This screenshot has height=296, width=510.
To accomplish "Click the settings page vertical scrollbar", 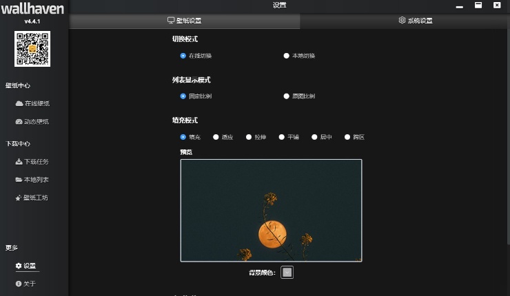I will (x=509, y=136).
